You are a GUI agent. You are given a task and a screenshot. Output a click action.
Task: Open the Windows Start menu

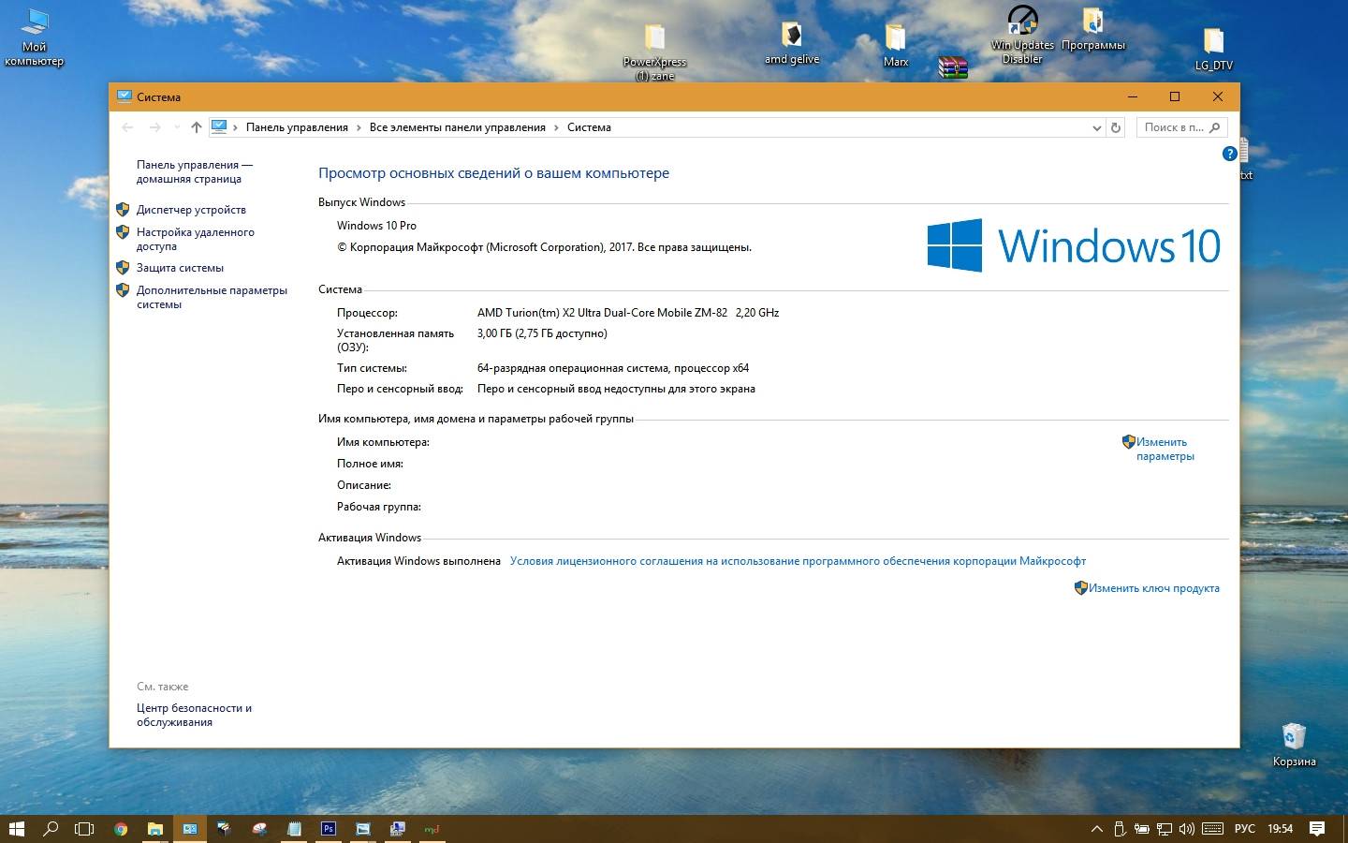[16, 828]
